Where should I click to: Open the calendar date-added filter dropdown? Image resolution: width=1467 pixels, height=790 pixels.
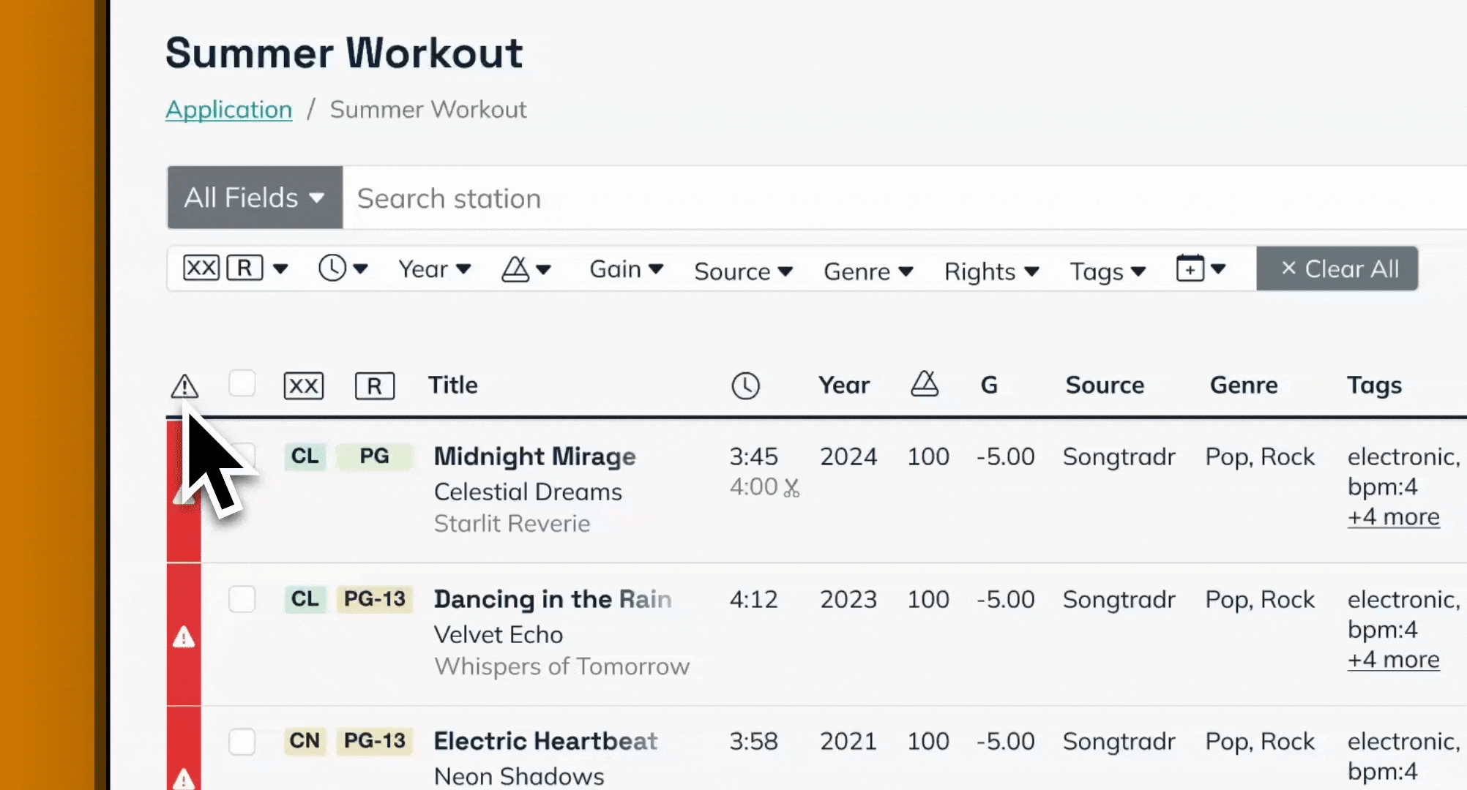pos(1201,268)
